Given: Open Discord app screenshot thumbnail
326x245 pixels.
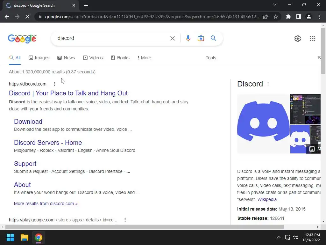Looking at the screenshot, I should [305, 109].
